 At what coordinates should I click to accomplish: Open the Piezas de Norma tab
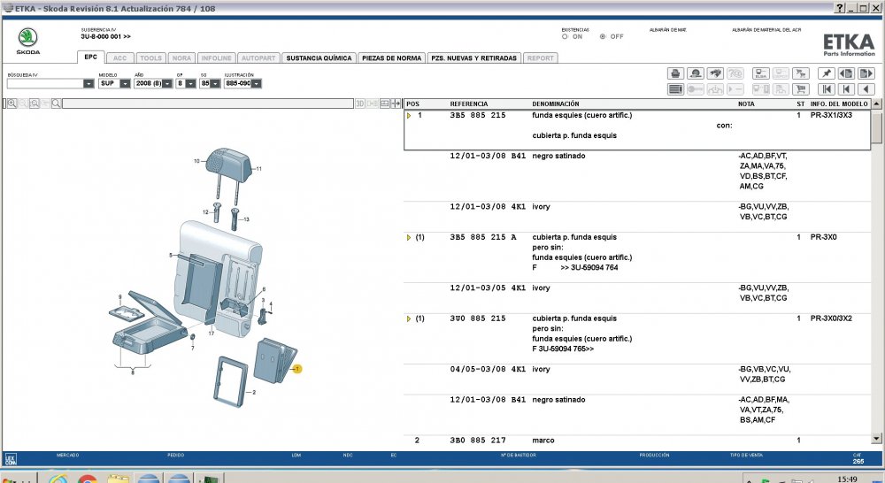click(392, 58)
